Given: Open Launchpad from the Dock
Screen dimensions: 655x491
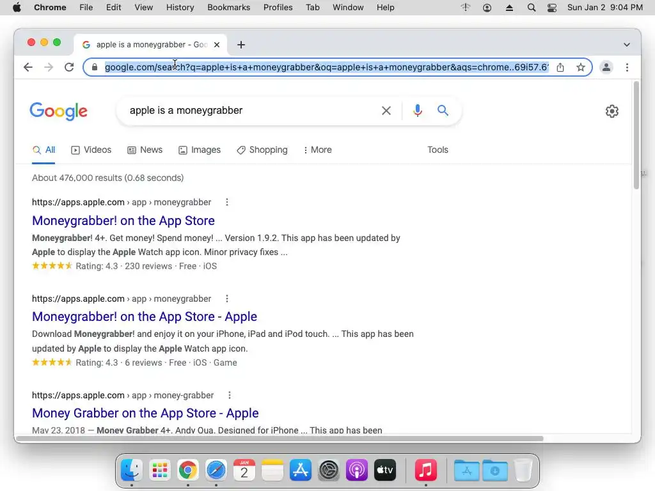Looking at the screenshot, I should tap(160, 470).
